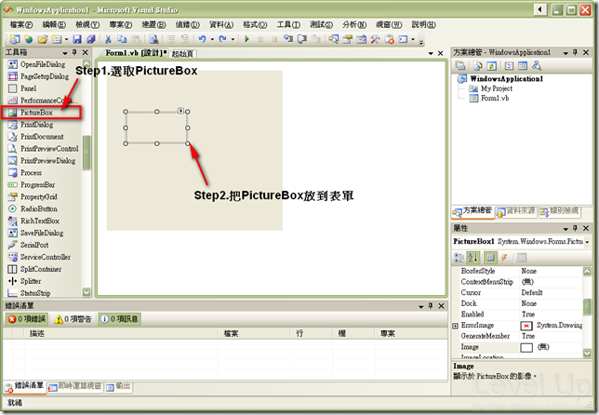The image size is (599, 415).
Task: Click the Open File folder icon
Action: pyautogui.click(x=43, y=39)
